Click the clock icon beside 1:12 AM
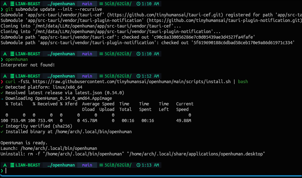This screenshot has height=178, width=302. 138,76
